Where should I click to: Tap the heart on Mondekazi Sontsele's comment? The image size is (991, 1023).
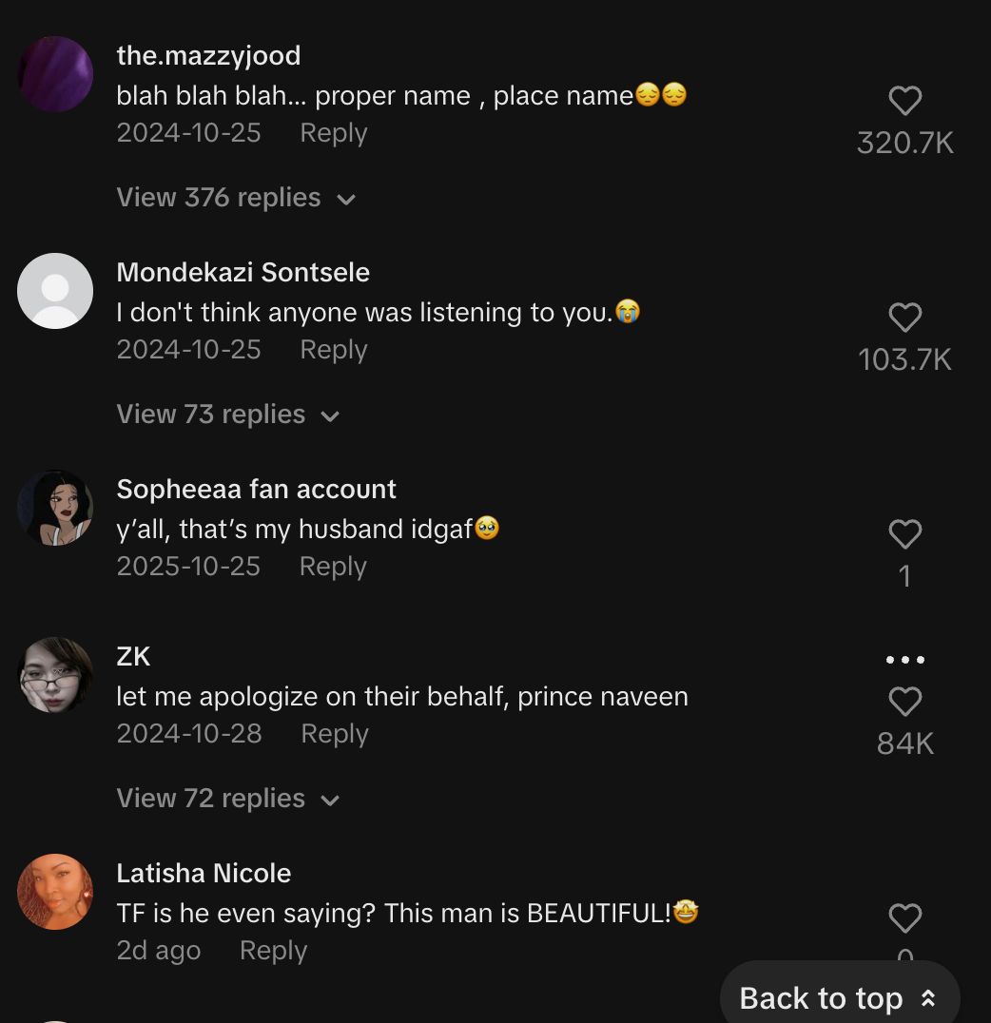coord(904,318)
